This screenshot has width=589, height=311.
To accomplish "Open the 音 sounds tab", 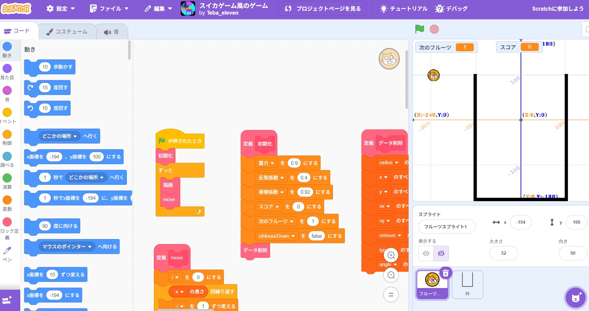I will point(112,32).
